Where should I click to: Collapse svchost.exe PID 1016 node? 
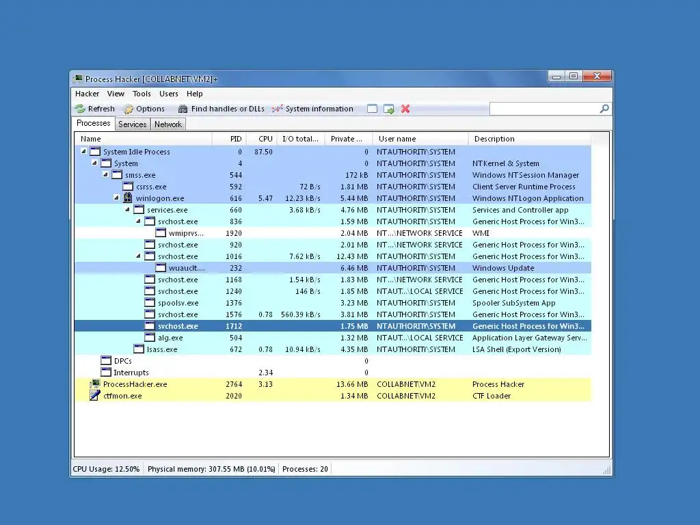pos(138,256)
